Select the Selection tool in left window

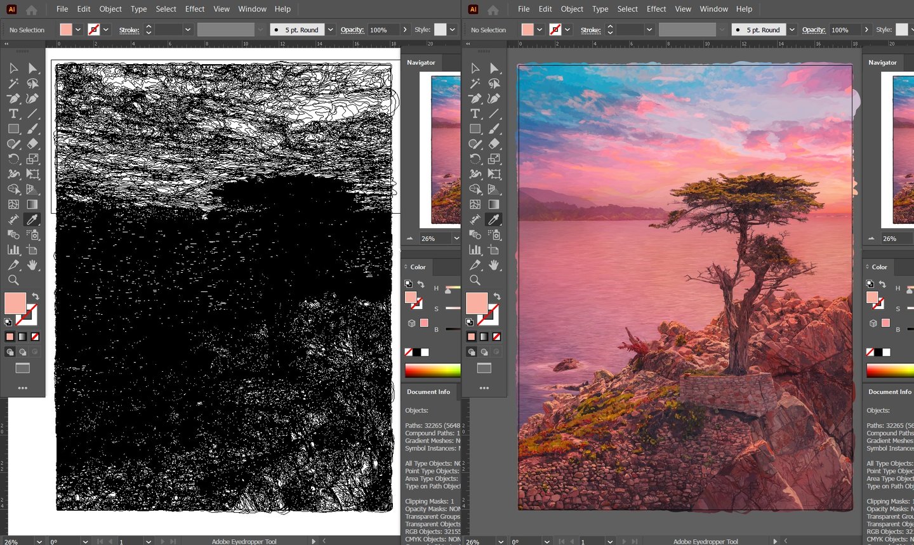tap(13, 68)
